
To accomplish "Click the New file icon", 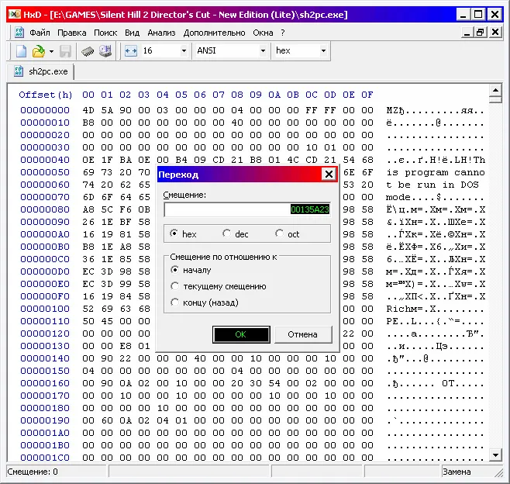I will [x=21, y=51].
